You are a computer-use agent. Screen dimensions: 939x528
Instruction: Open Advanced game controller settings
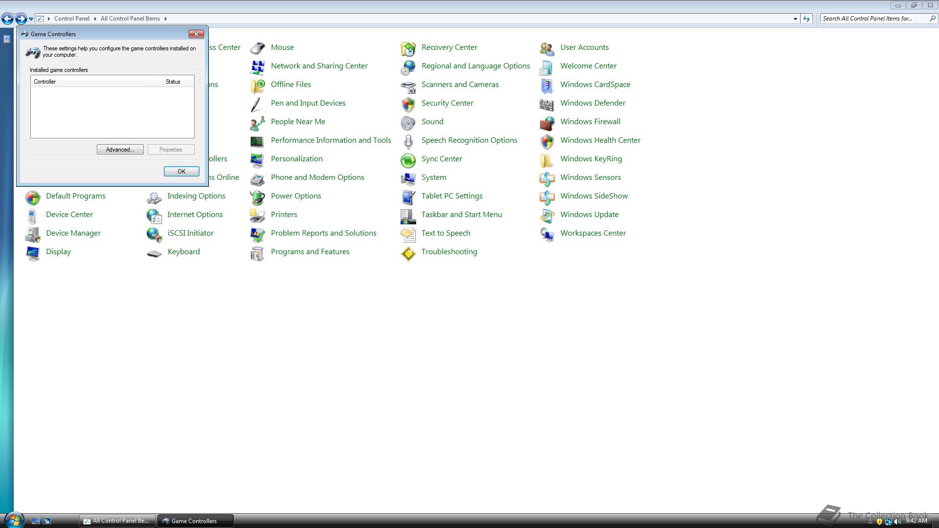coord(120,150)
